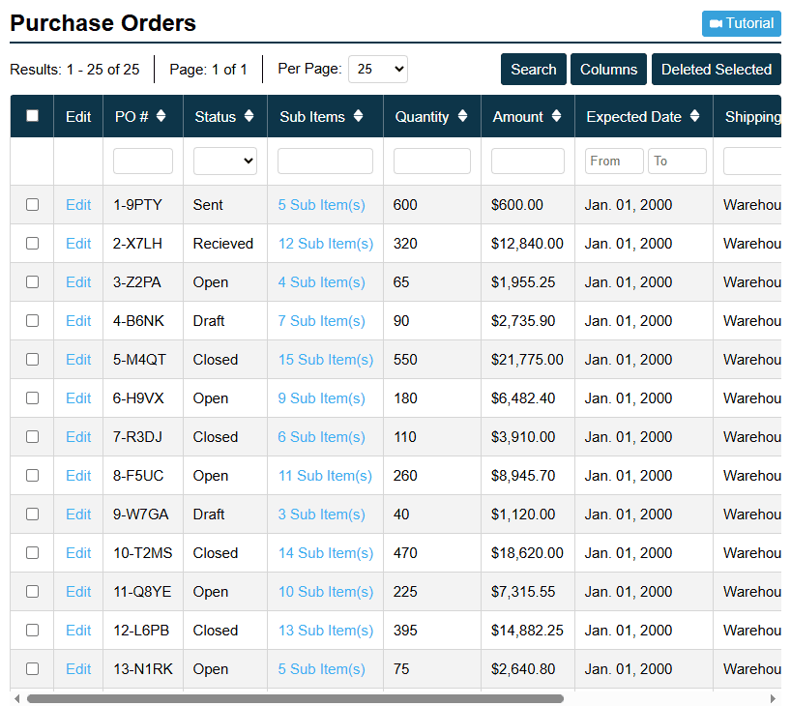Open 9 Sub Item(s) link
Screen dimensions: 791x706
322,398
